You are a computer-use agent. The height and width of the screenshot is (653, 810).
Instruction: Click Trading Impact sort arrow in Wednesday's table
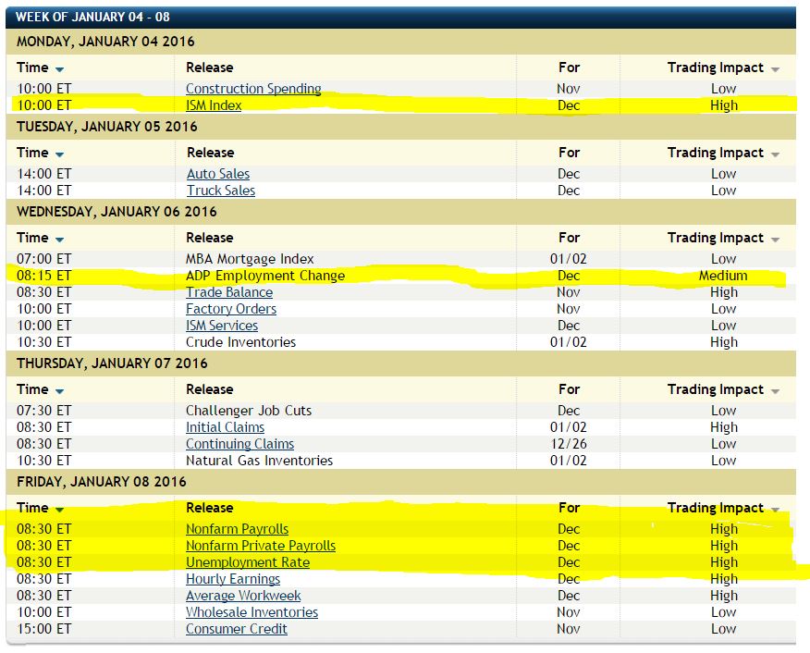(775, 240)
